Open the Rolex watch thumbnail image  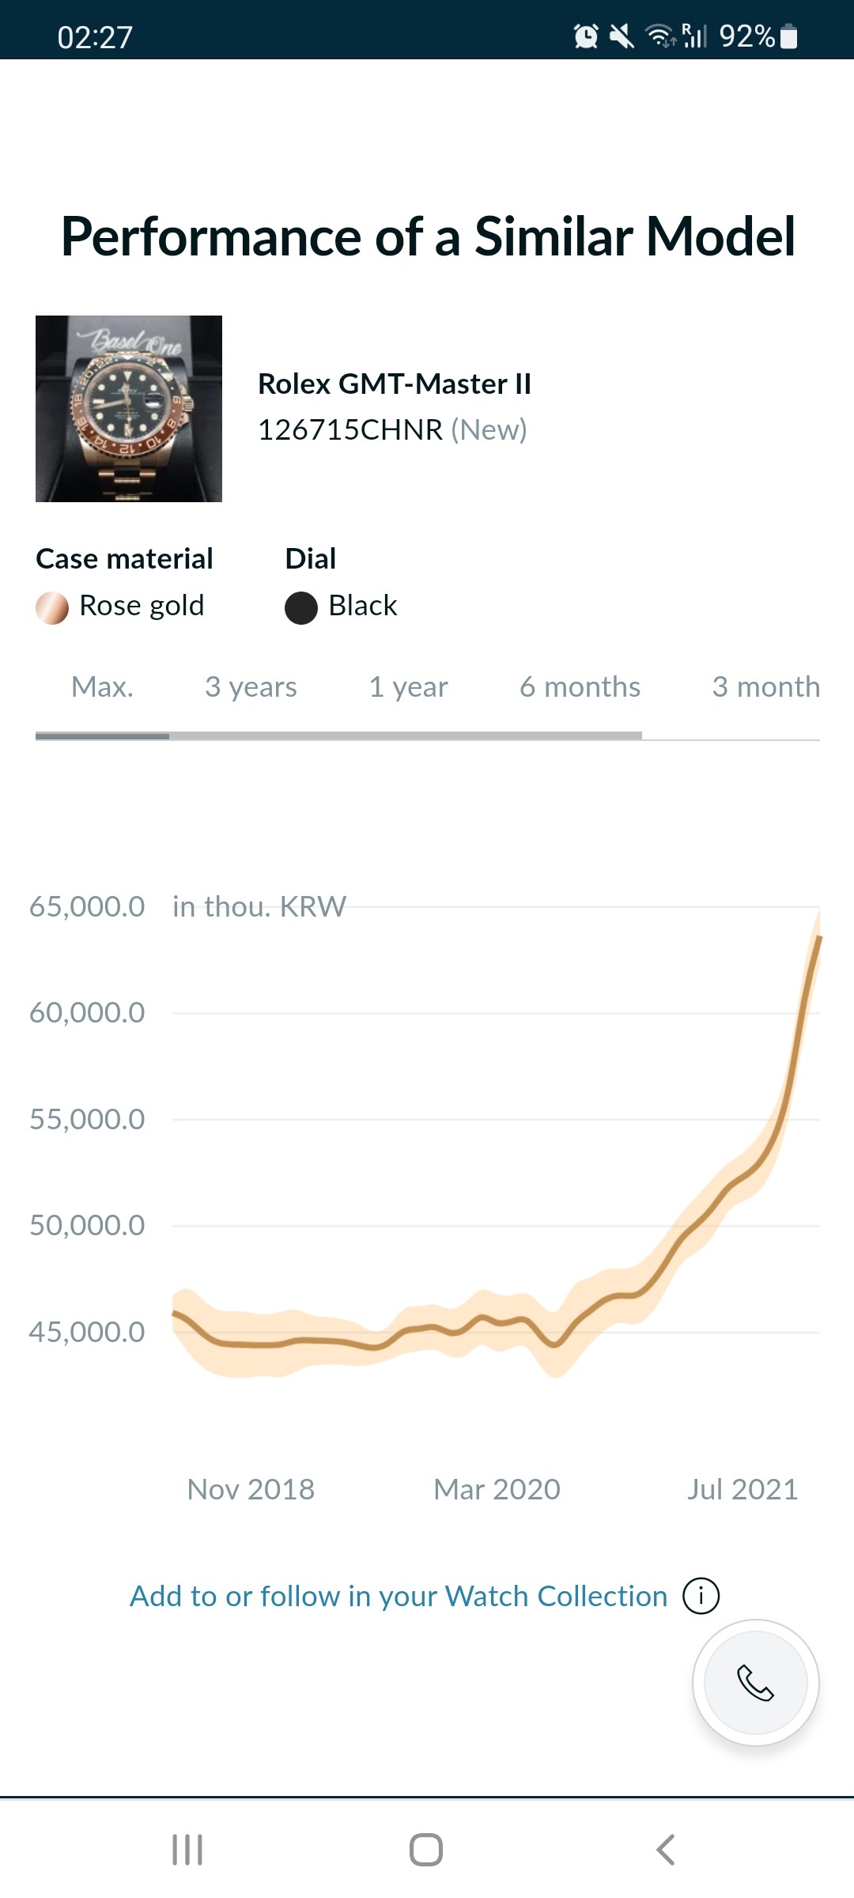point(129,409)
